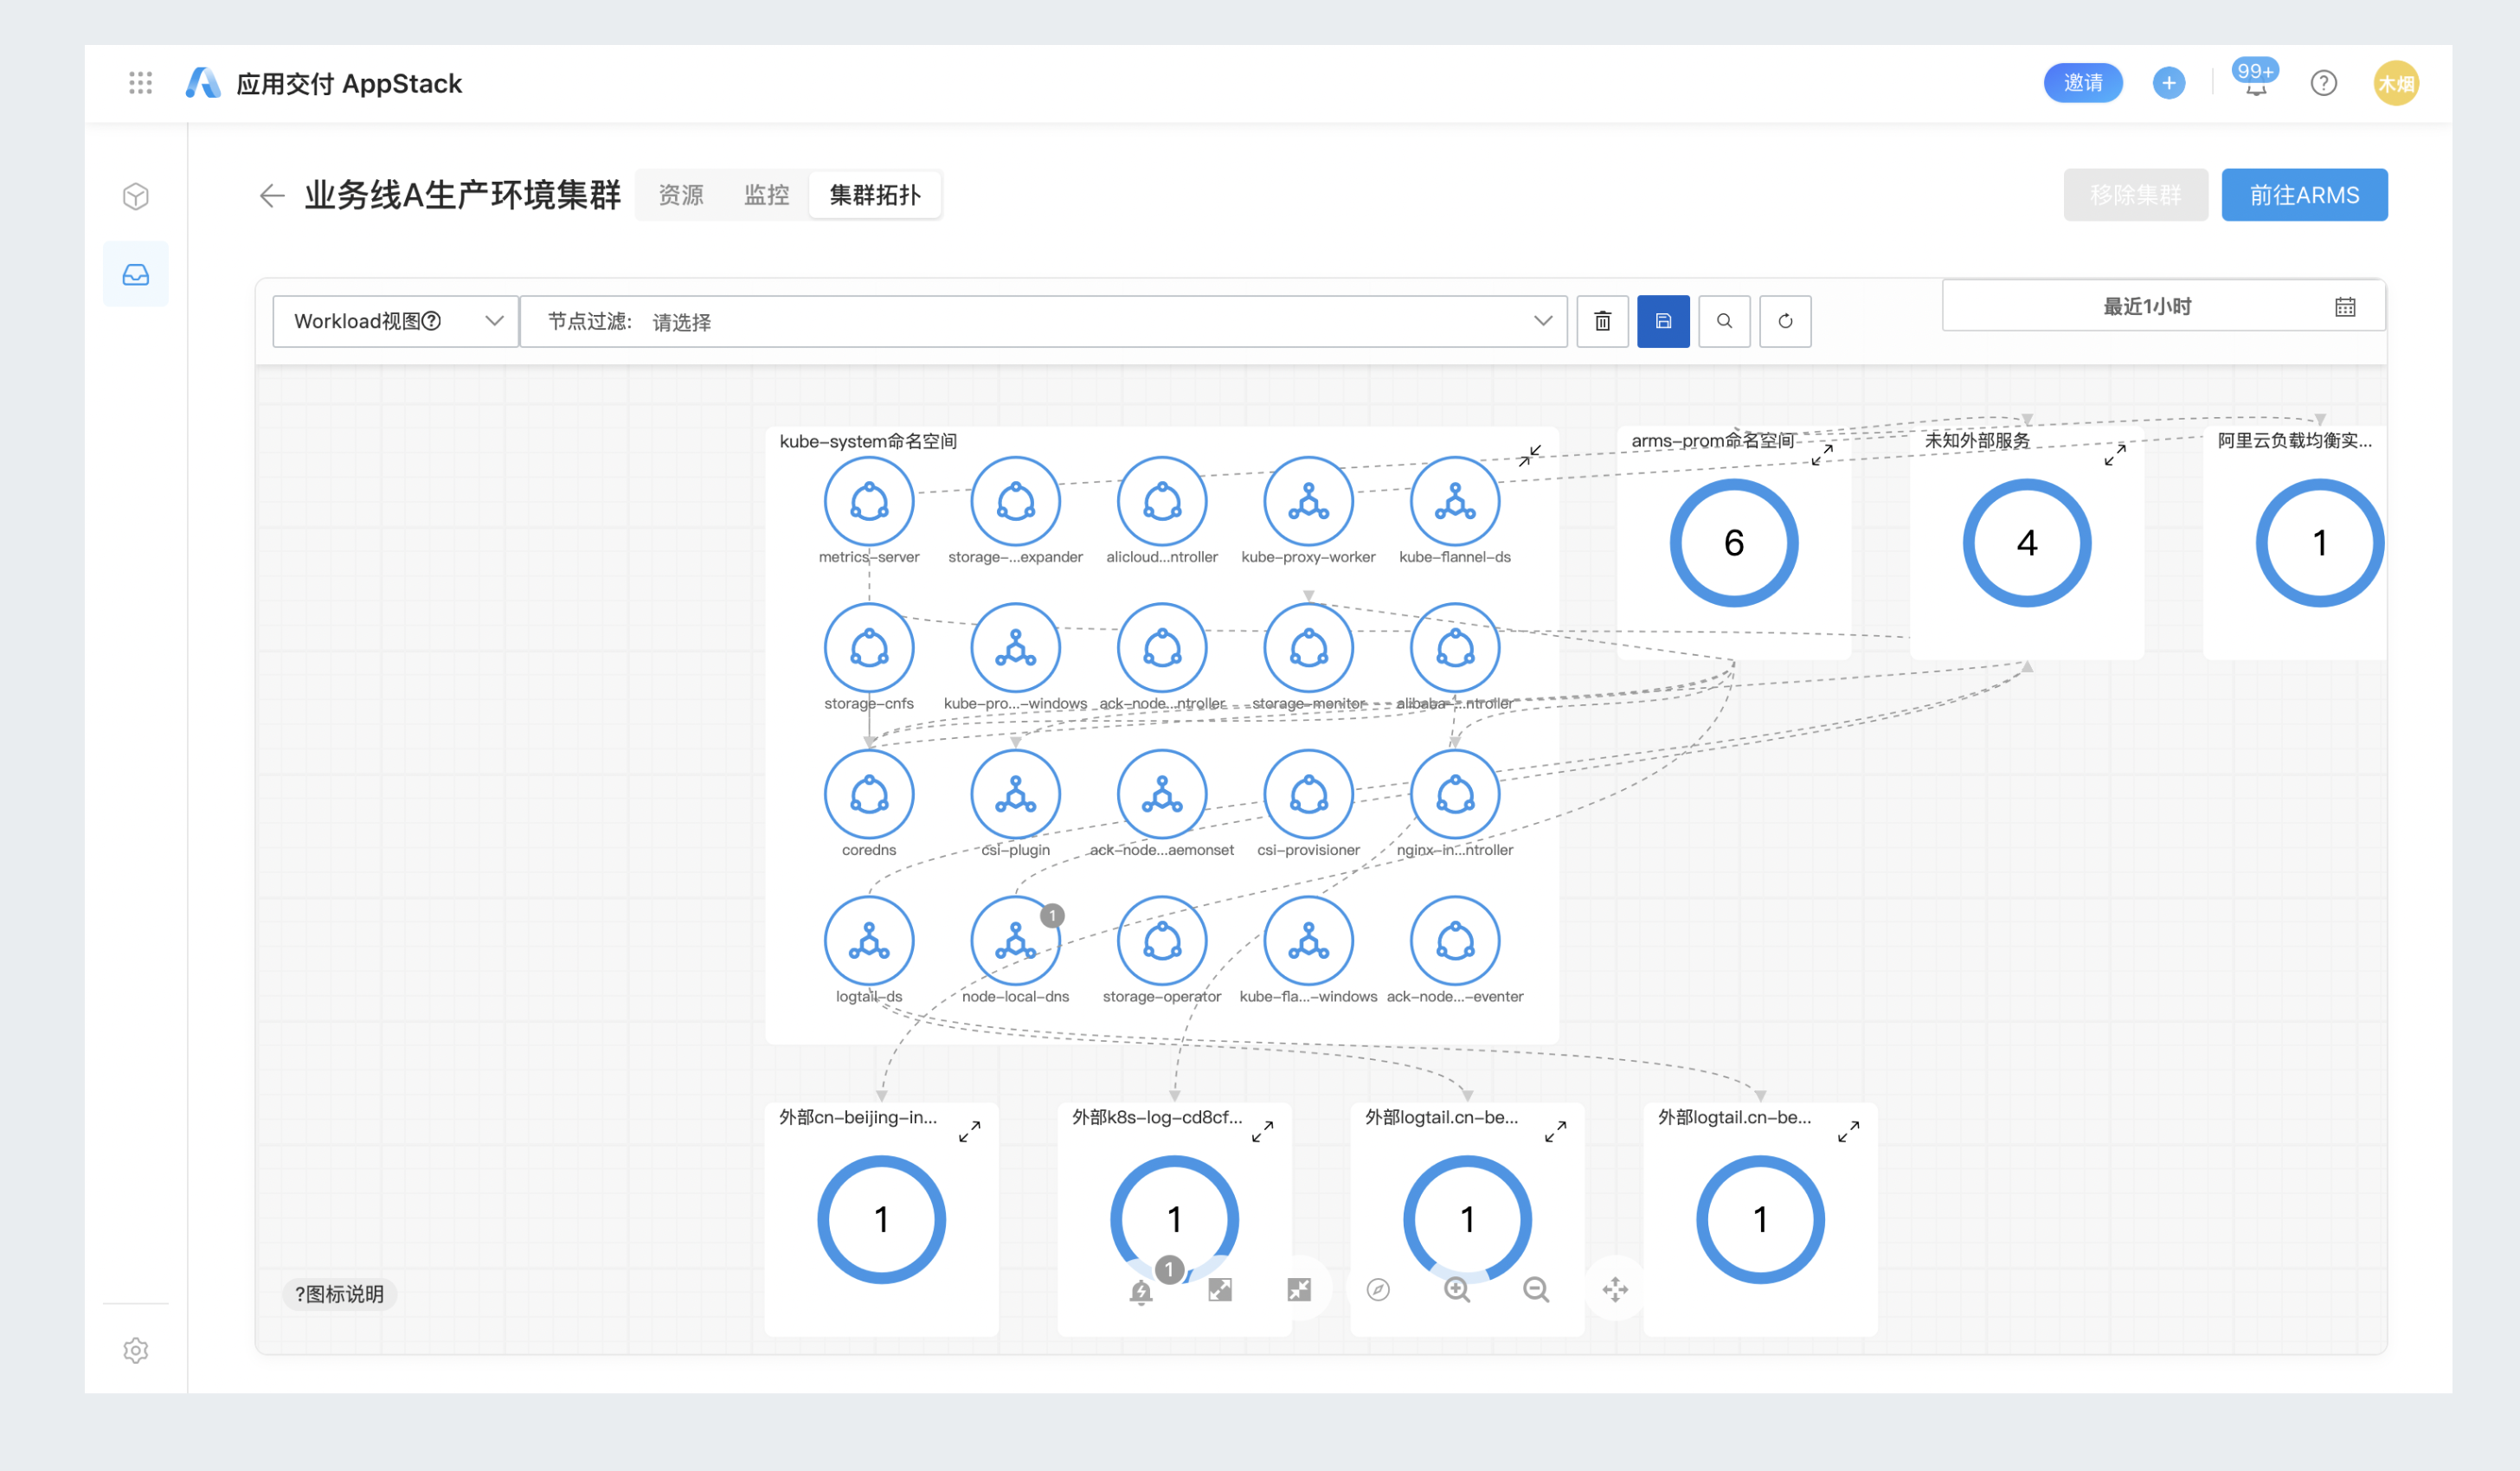
Task: Click the search magnifier toolbar button
Action: click(1724, 321)
